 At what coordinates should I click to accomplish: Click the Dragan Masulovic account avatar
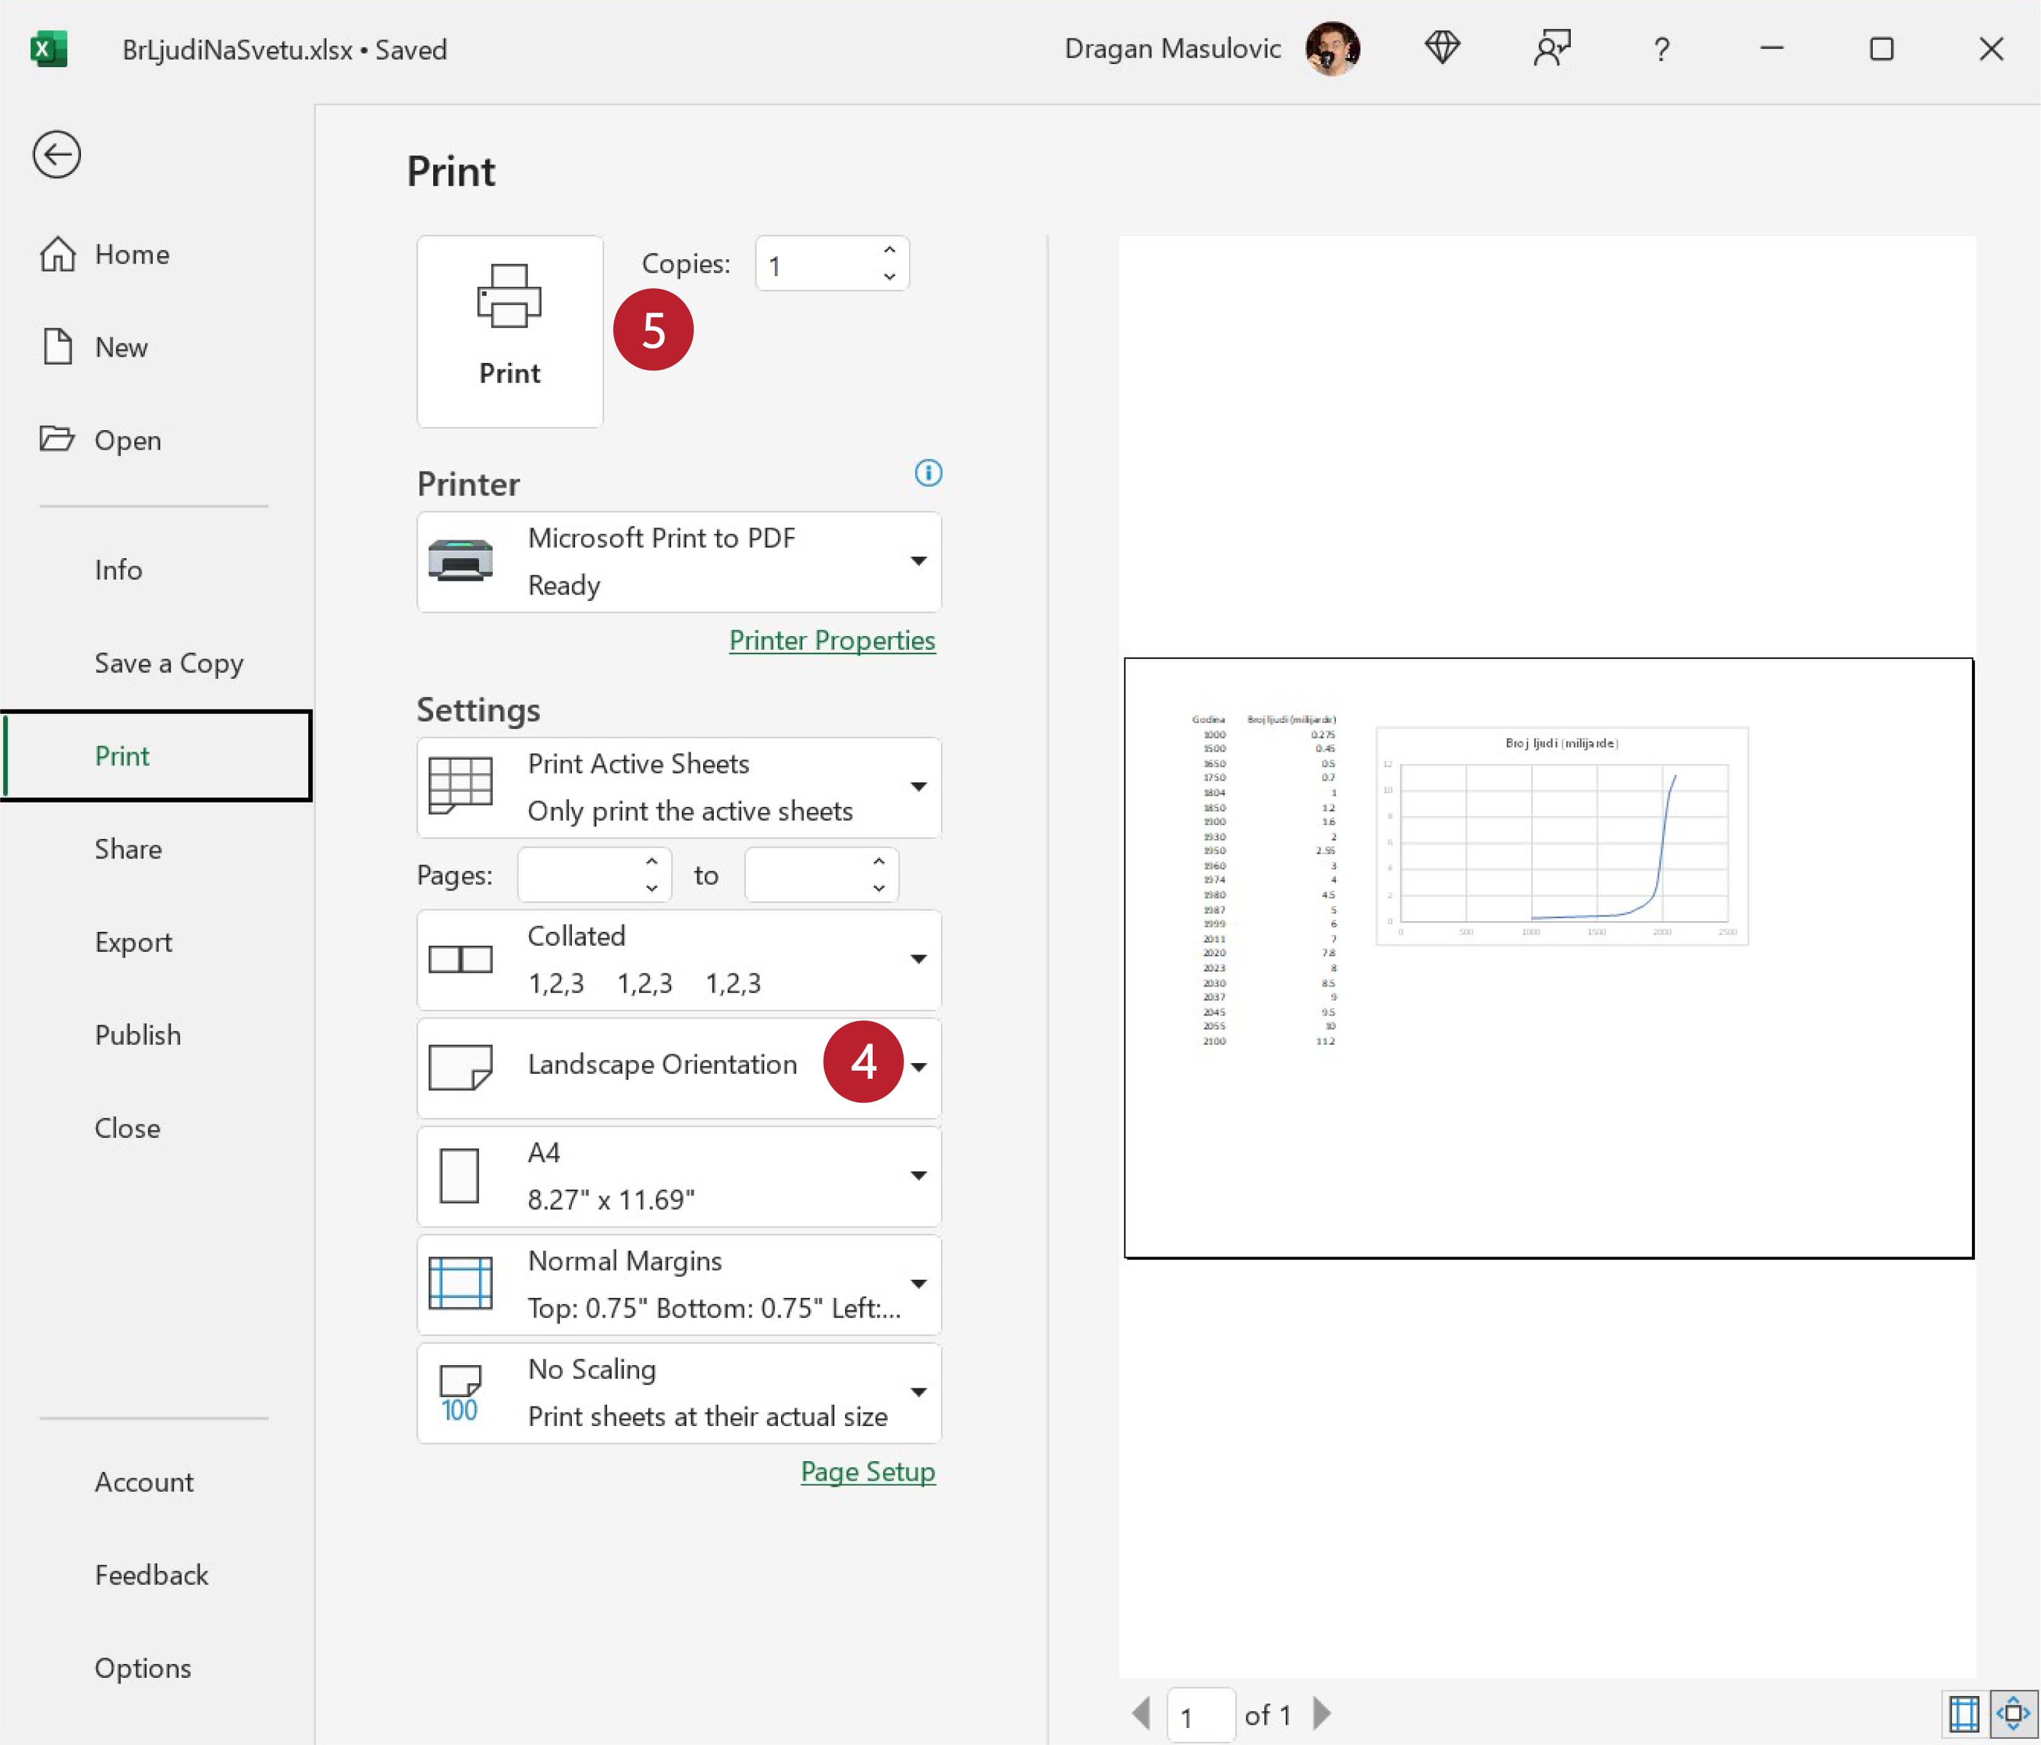tap(1333, 48)
